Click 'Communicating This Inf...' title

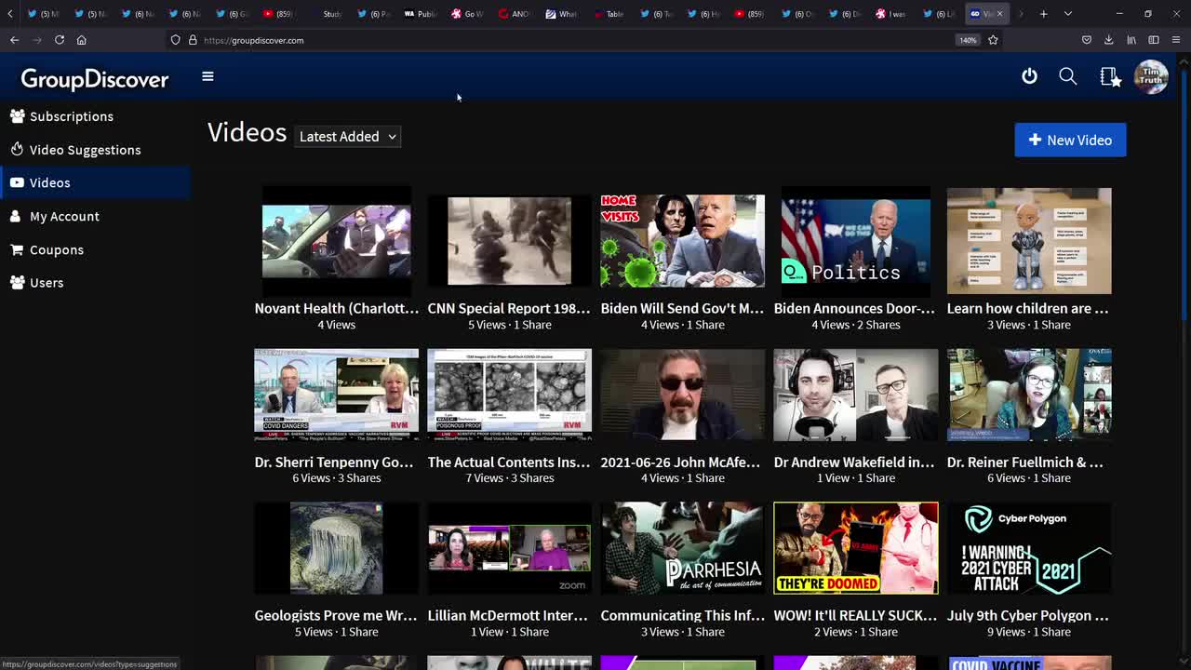[x=682, y=616]
